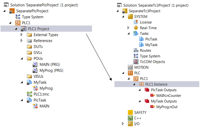This screenshot has width=203, height=129.
Task: Collapse the PLC1 Project node
Action: 16,29
